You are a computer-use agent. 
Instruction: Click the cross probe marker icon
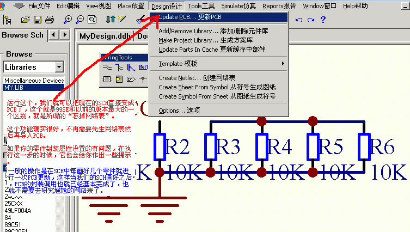tap(123, 19)
